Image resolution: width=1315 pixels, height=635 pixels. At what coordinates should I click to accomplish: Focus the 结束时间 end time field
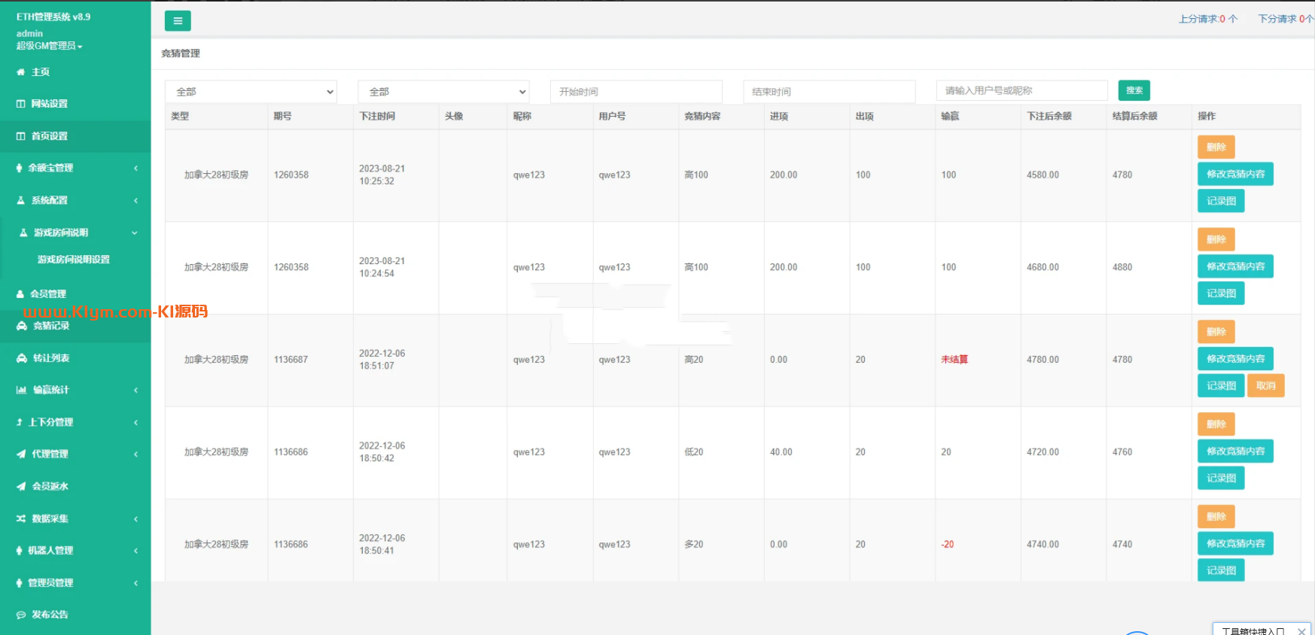click(829, 91)
